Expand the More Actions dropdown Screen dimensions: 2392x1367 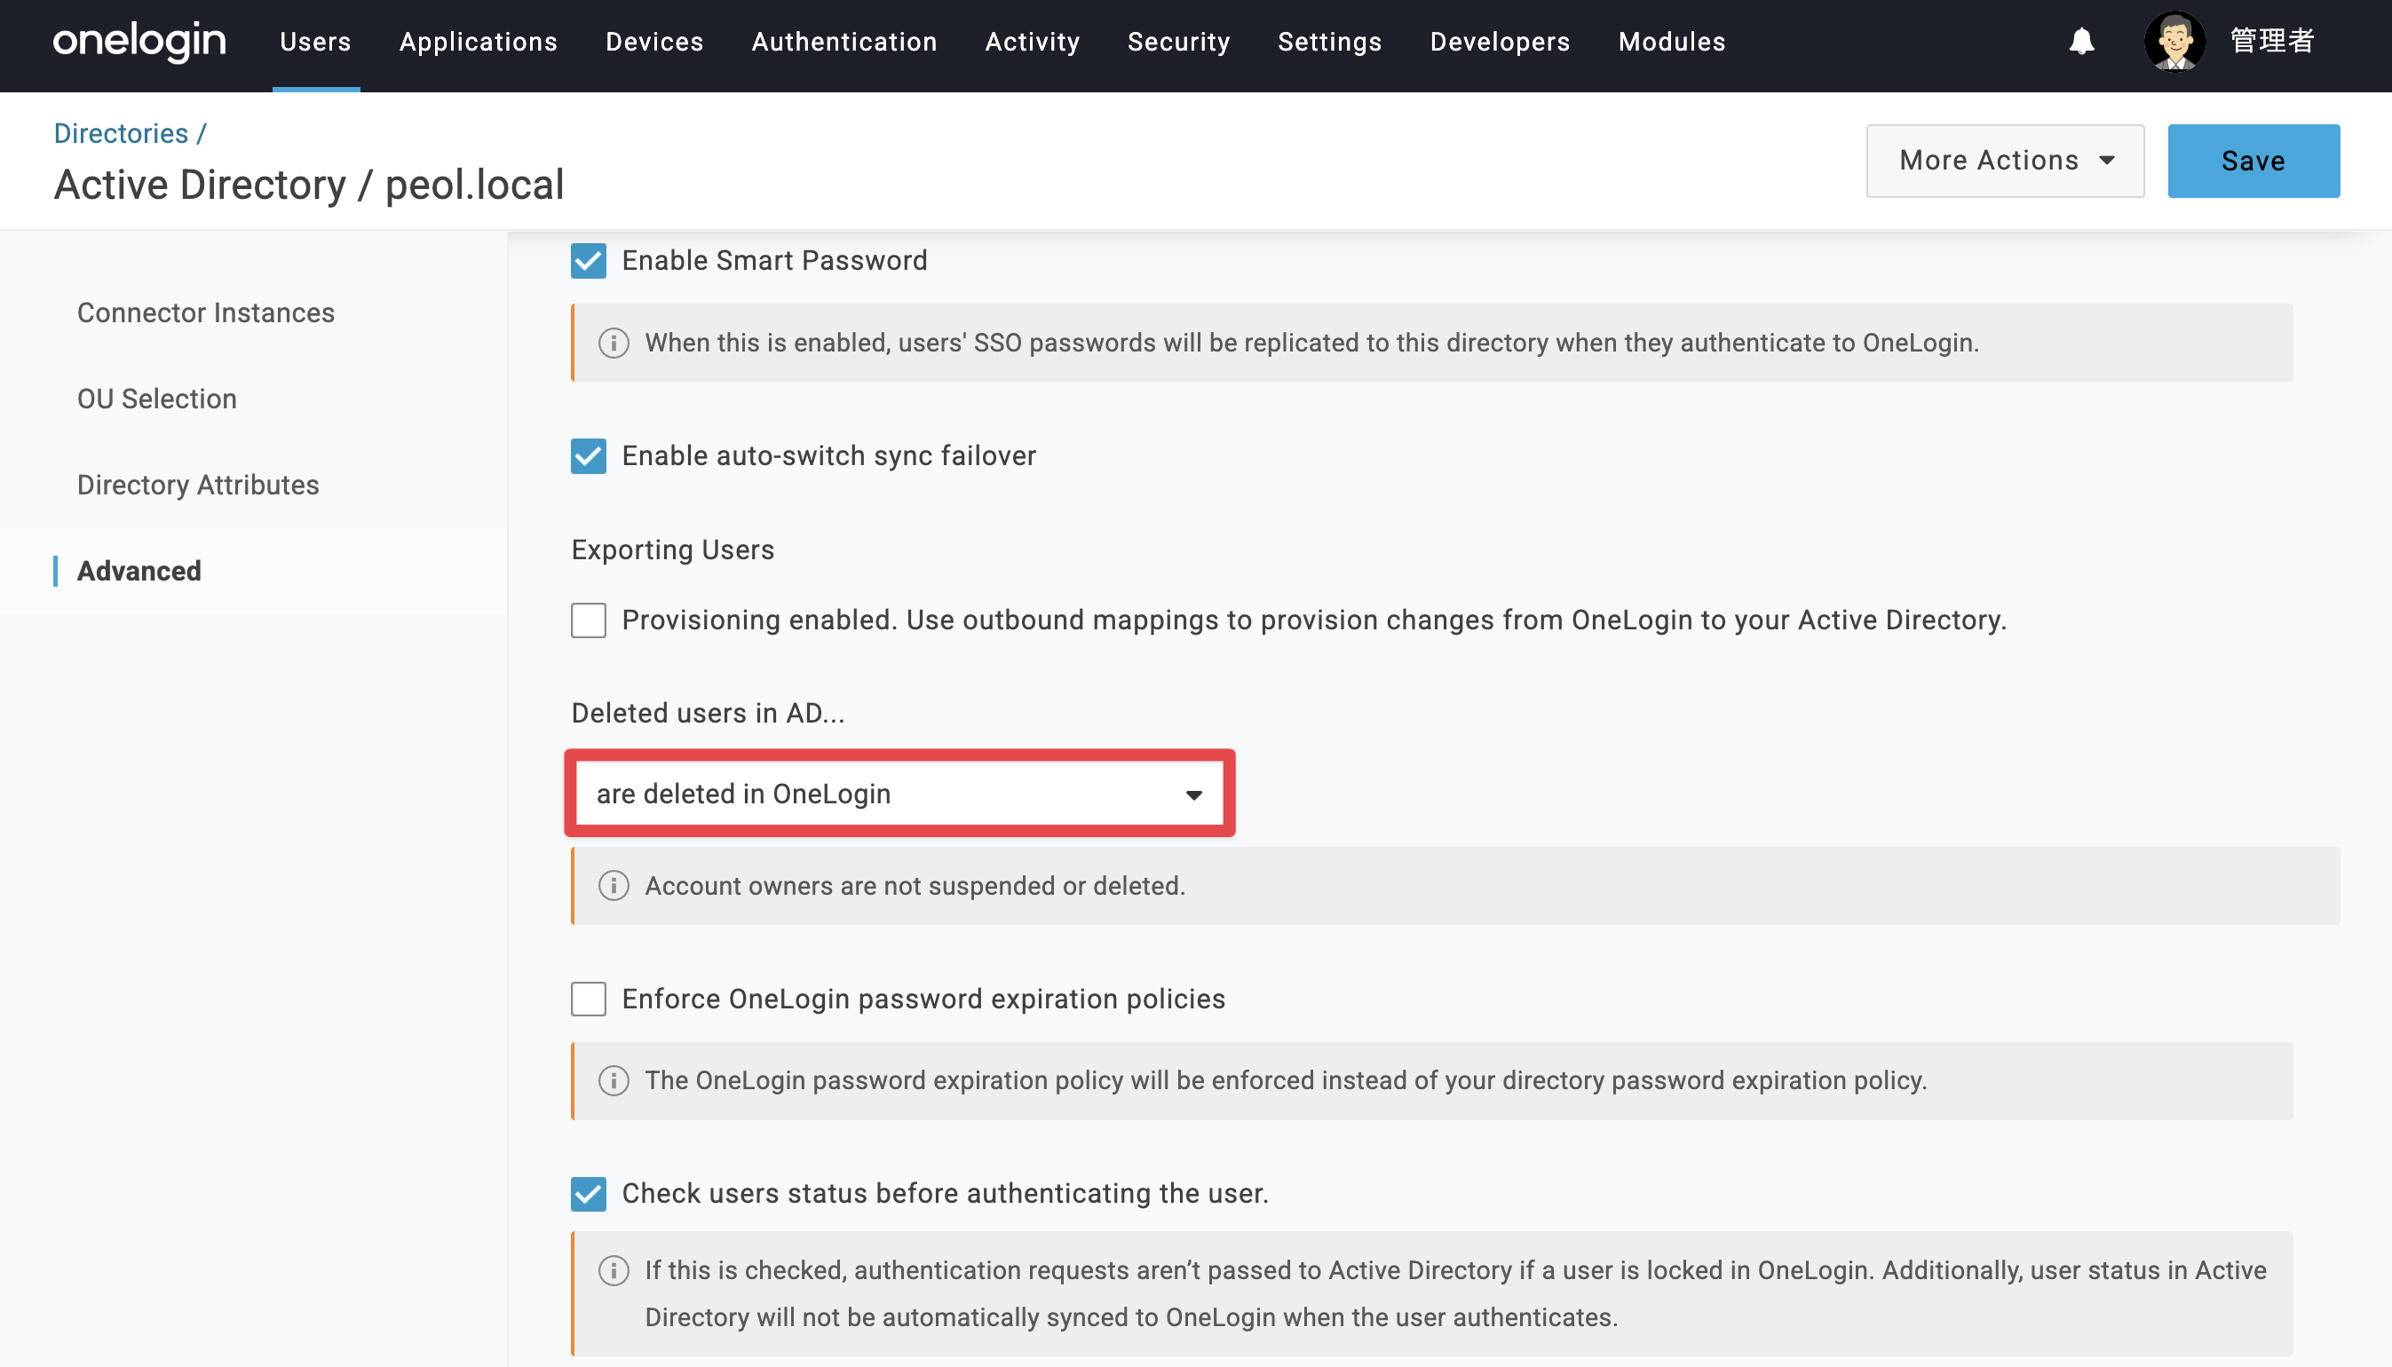click(x=2005, y=161)
